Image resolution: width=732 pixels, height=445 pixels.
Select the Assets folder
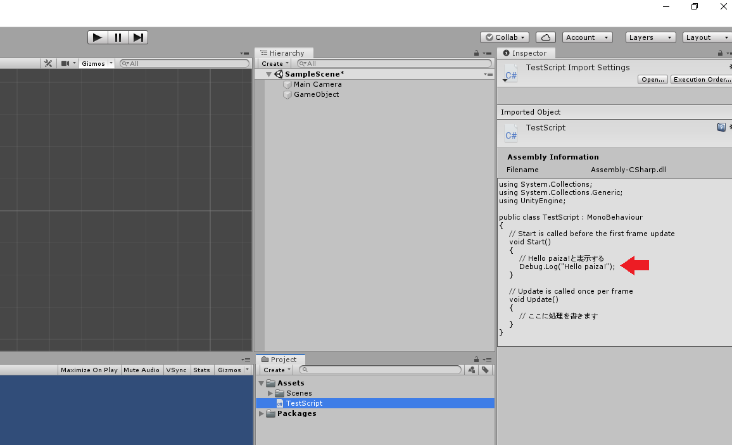[x=291, y=383]
